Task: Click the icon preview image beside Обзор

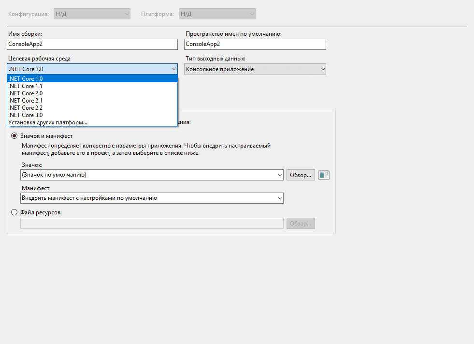Action: tap(324, 175)
